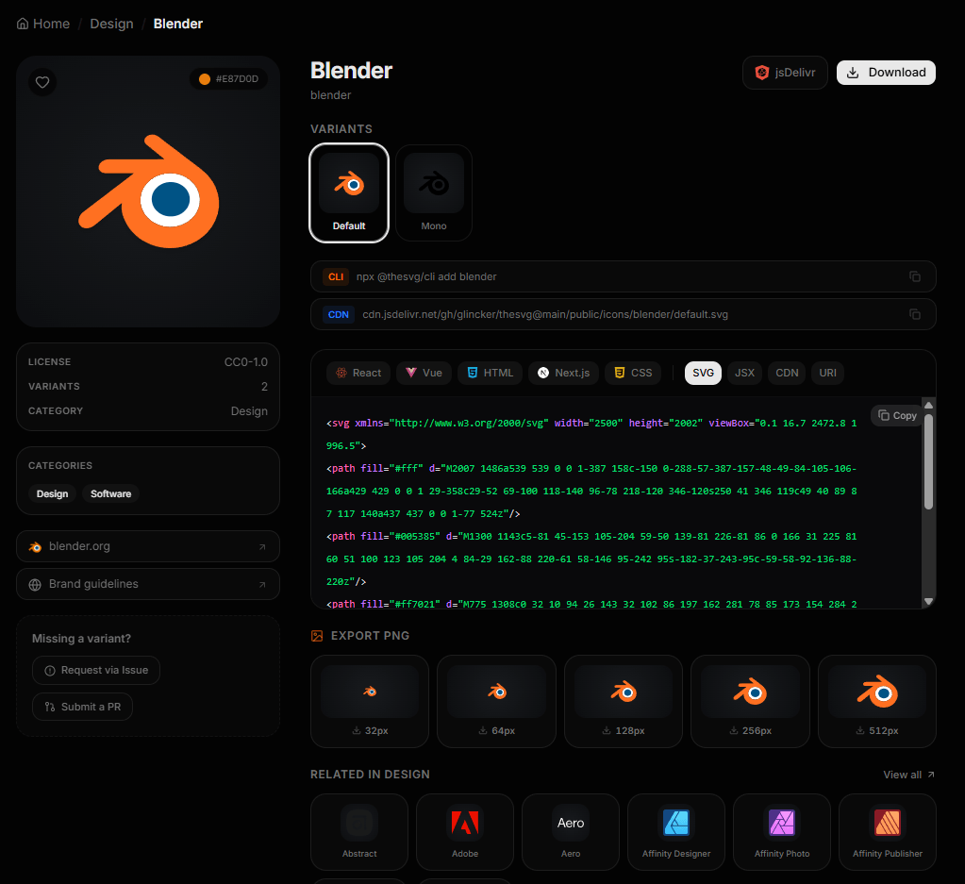Open the Adobe related icon

click(x=465, y=831)
